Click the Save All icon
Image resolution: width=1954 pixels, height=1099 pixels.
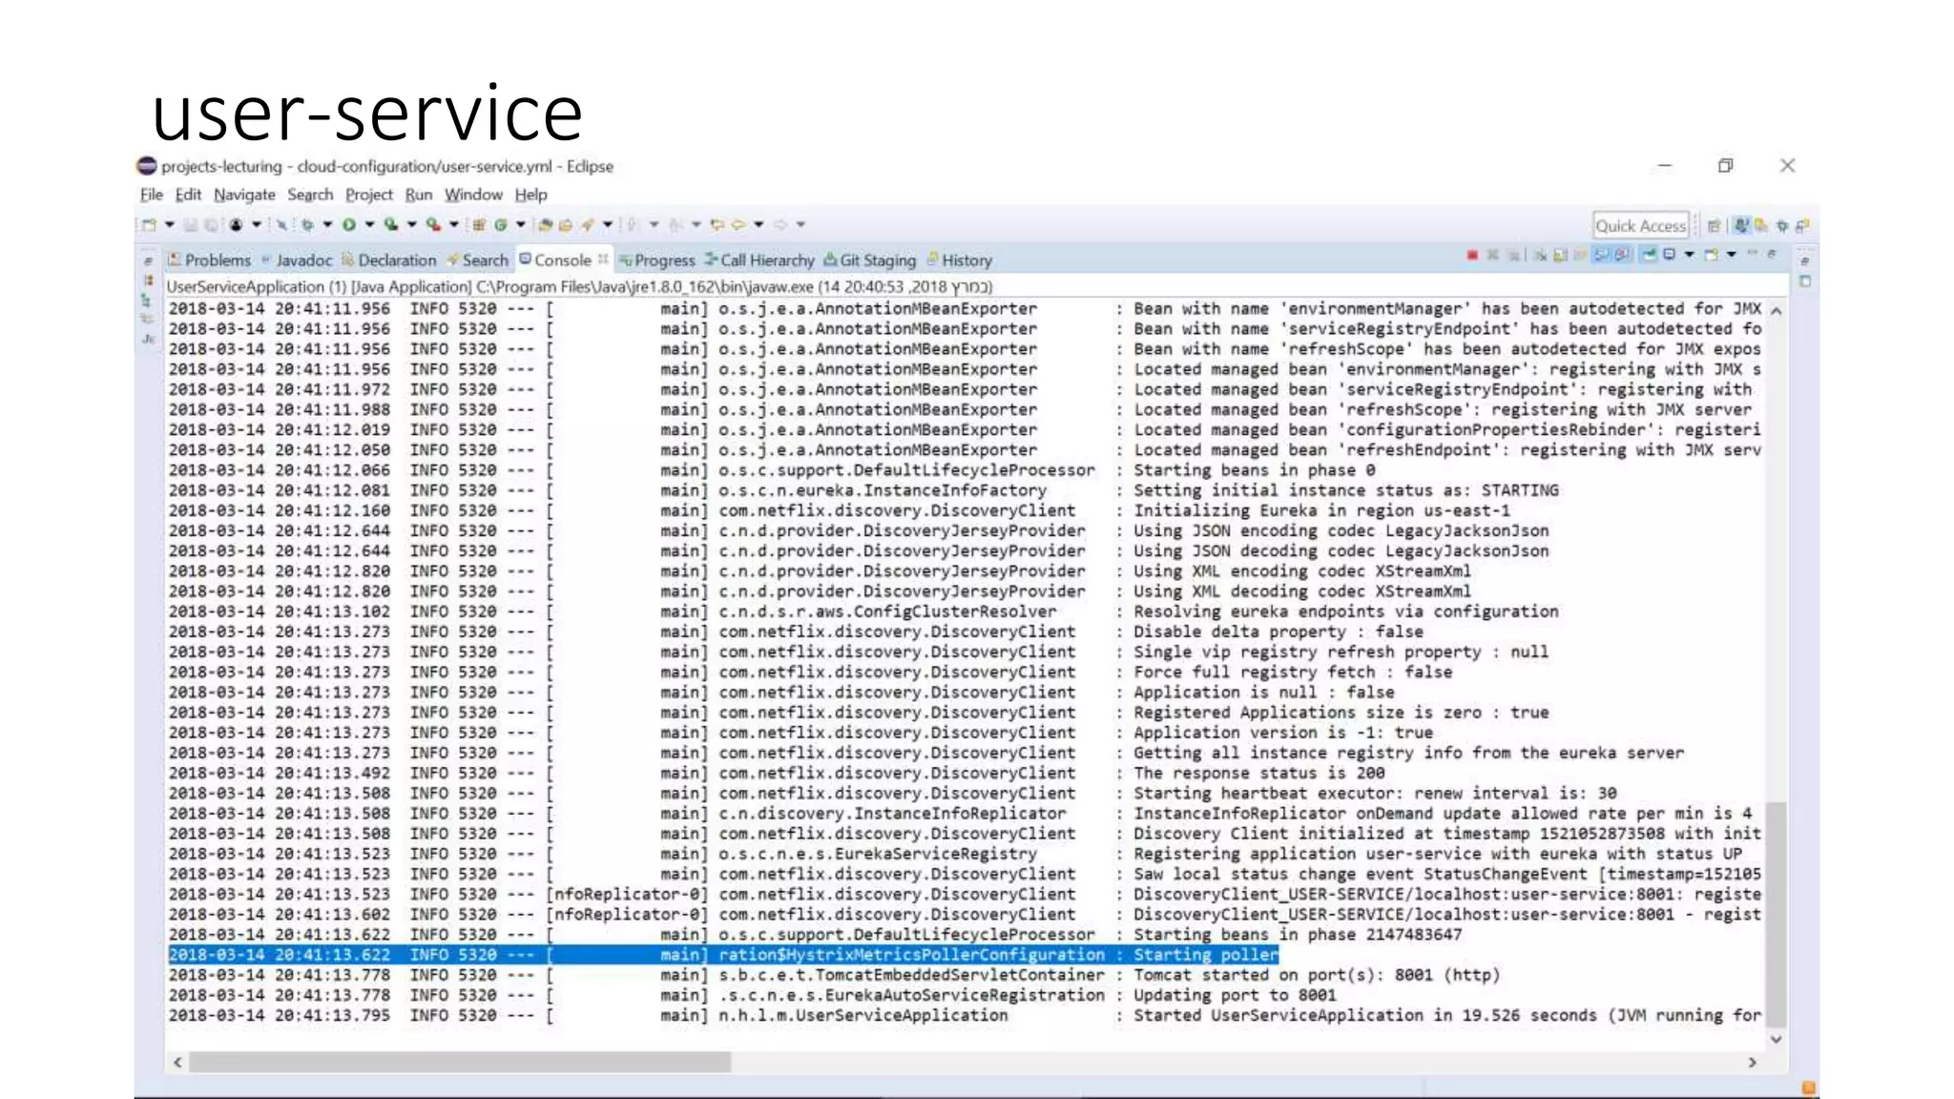[211, 224]
